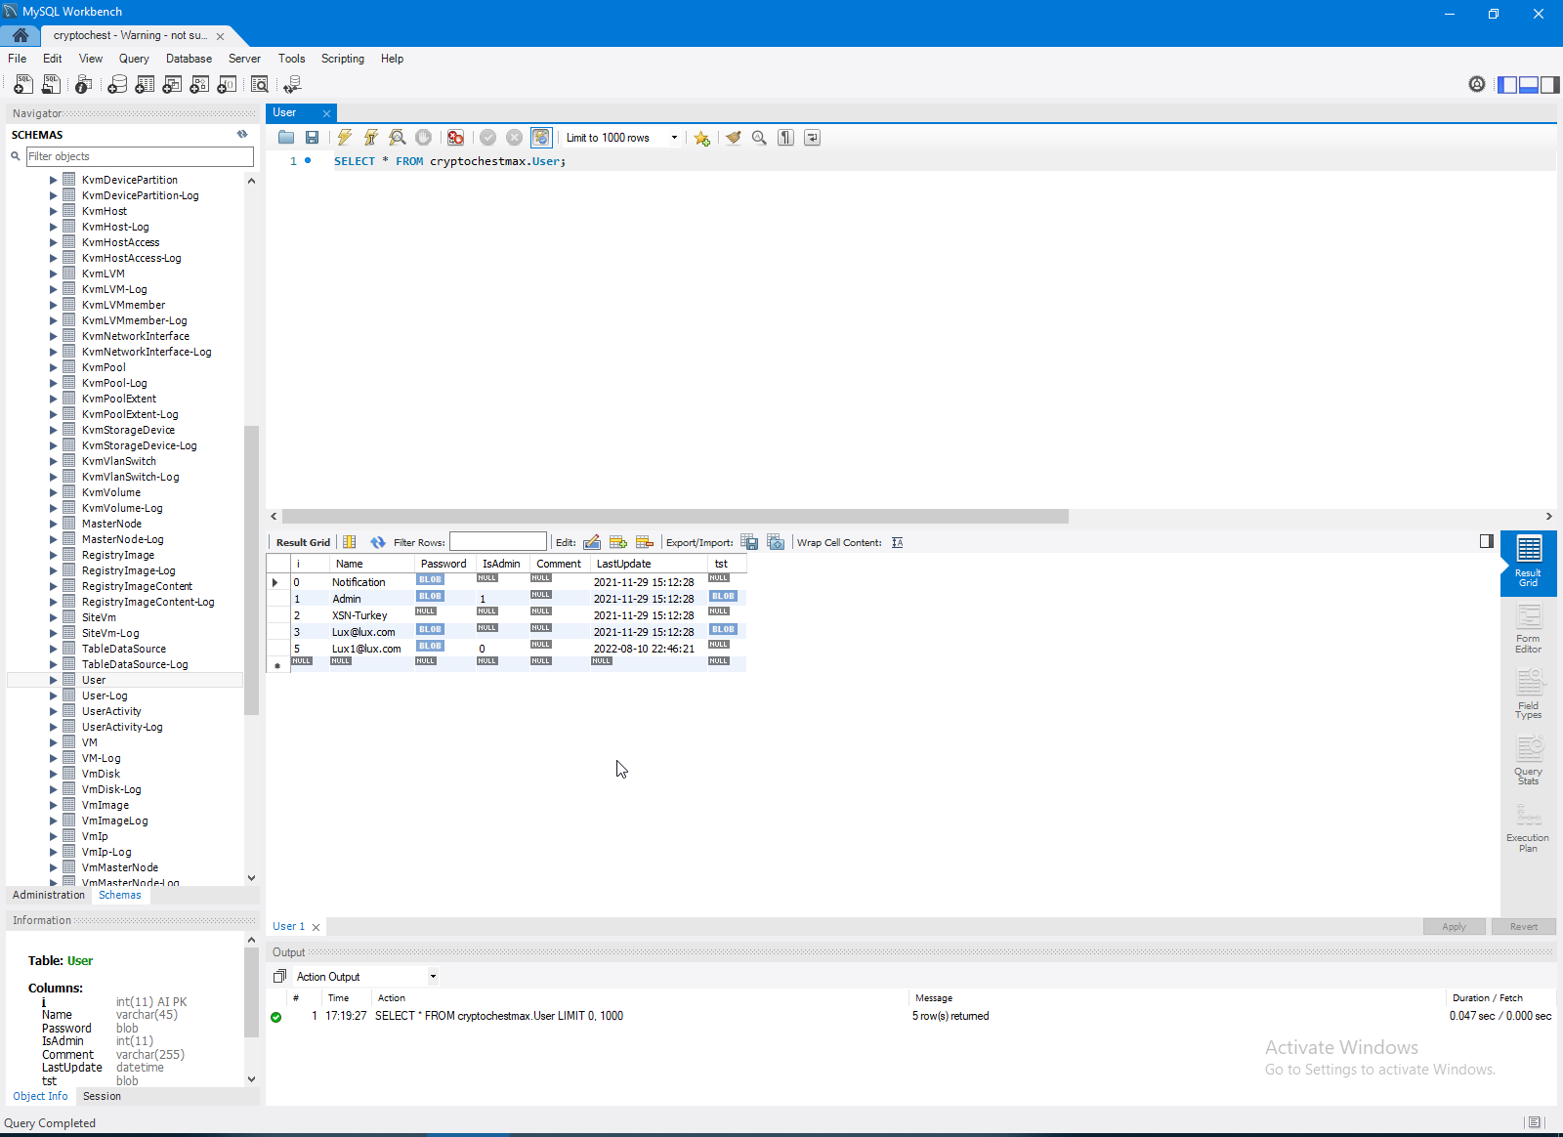The height and width of the screenshot is (1137, 1563).
Task: Insert a new row into the result grid
Action: click(x=618, y=542)
